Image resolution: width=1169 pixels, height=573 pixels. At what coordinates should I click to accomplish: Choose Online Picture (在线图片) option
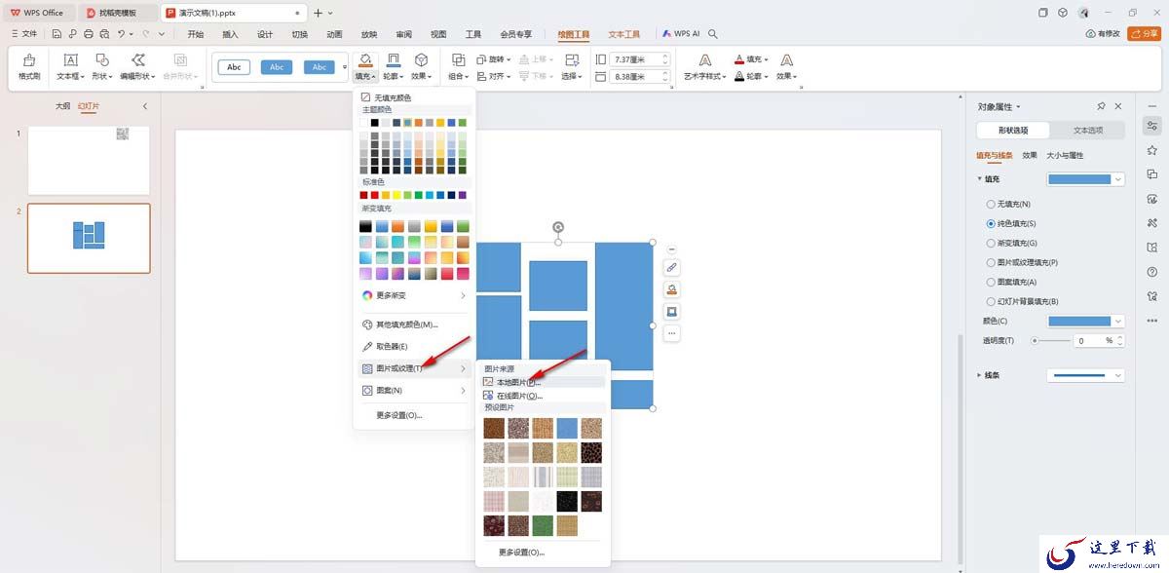pos(543,396)
